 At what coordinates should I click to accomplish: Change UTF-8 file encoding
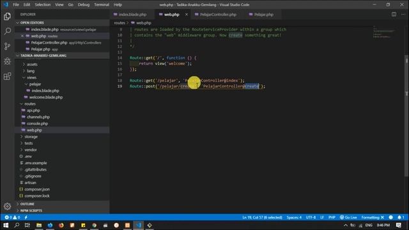point(311,217)
